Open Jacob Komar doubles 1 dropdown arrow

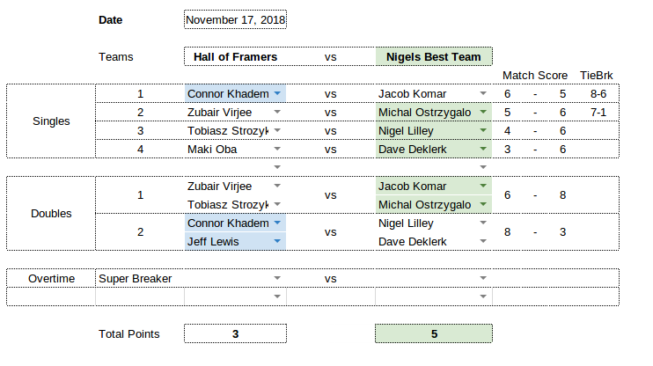pyautogui.click(x=483, y=186)
